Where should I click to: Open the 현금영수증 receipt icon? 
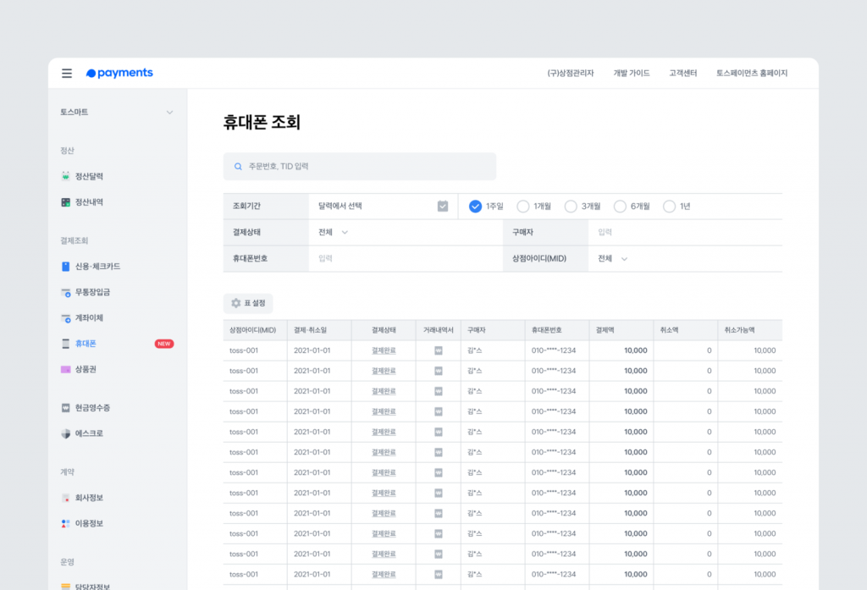[x=66, y=407]
